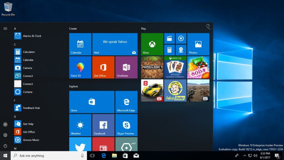Open the Weather tile
Image resolution: width=284 pixels, height=160 pixels.
coord(80,125)
